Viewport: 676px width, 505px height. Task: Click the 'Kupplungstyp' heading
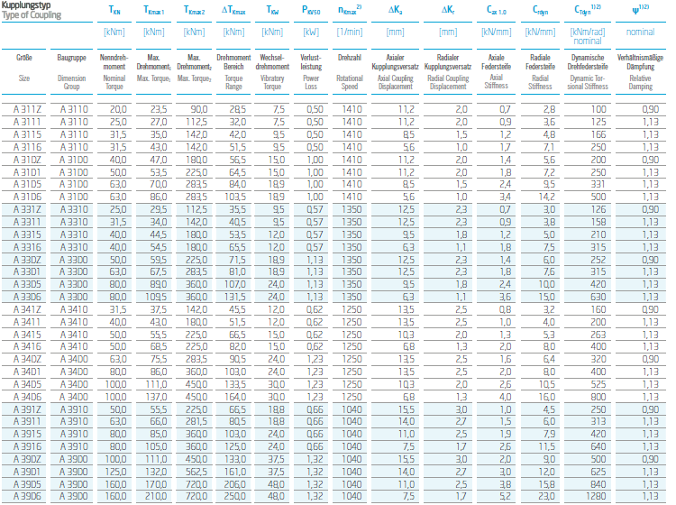click(26, 5)
